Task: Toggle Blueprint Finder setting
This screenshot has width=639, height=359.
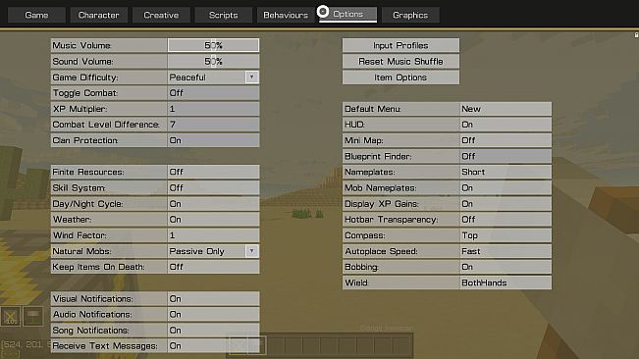Action: [506, 156]
